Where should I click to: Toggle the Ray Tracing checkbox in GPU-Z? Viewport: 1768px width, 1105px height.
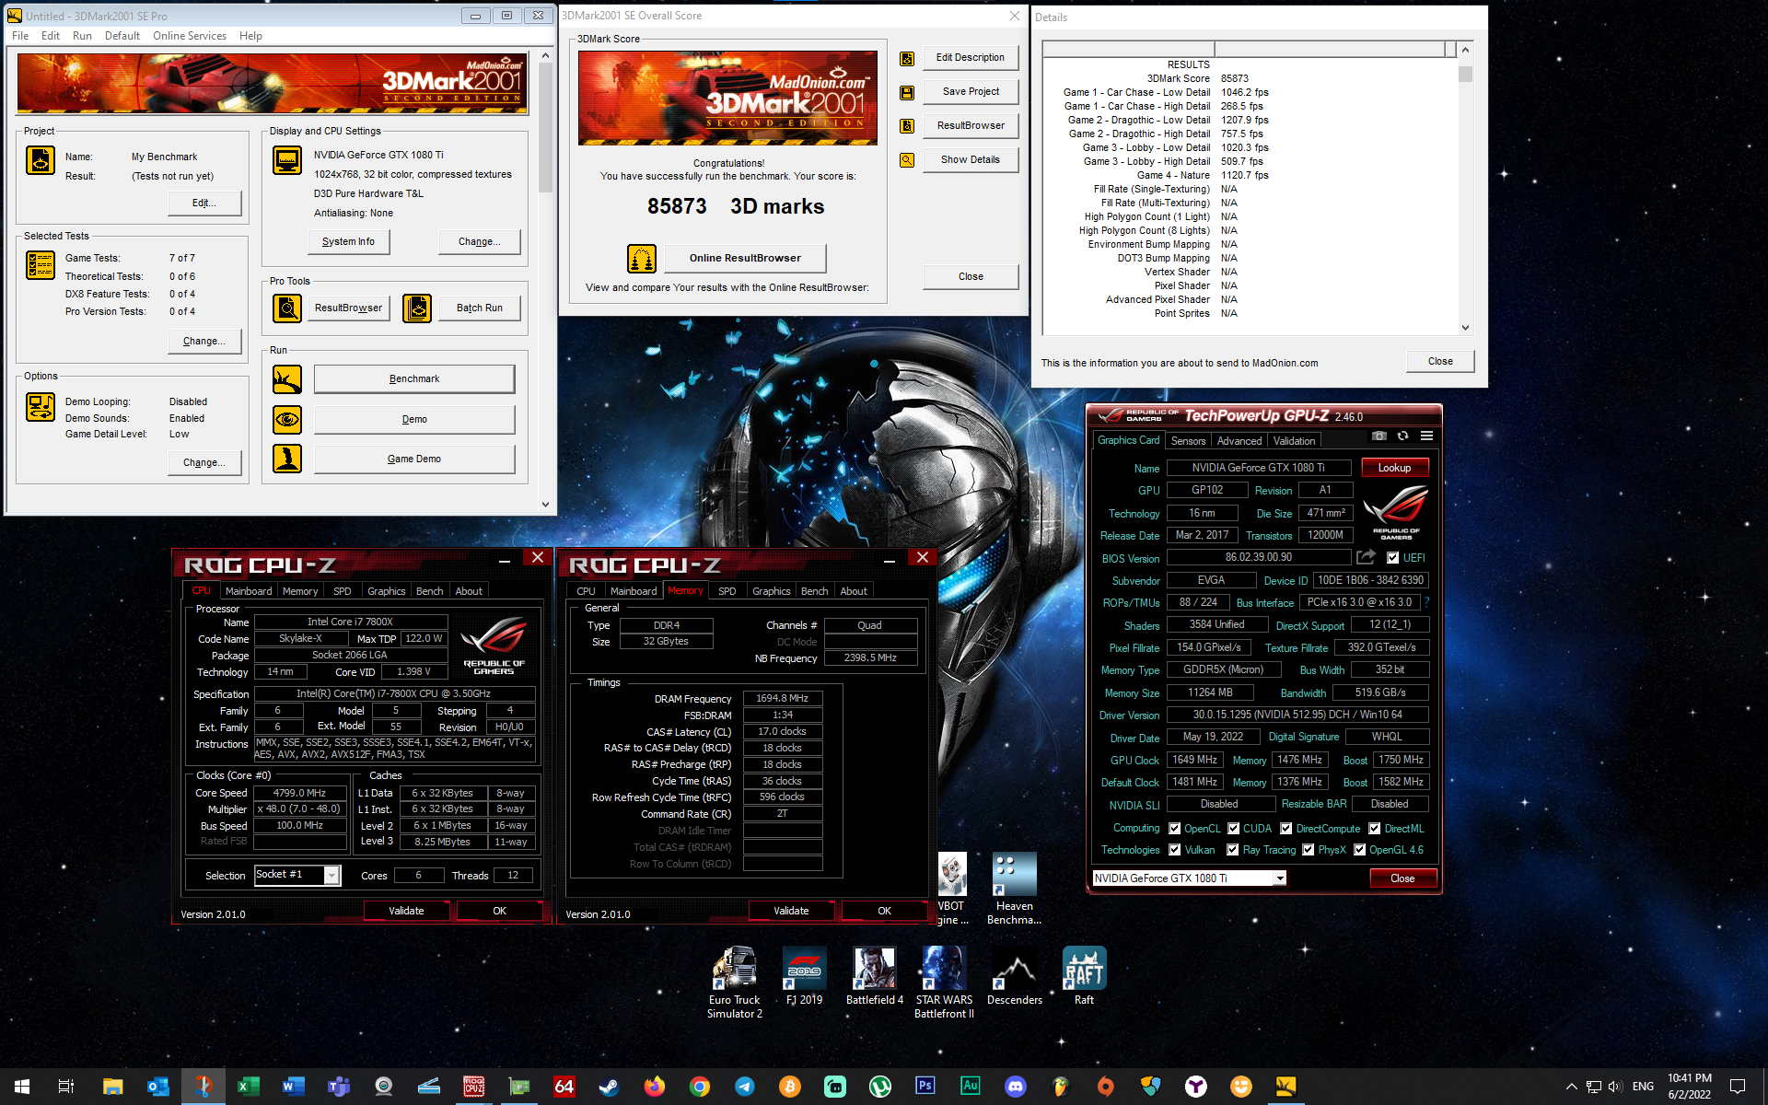coord(1232,850)
